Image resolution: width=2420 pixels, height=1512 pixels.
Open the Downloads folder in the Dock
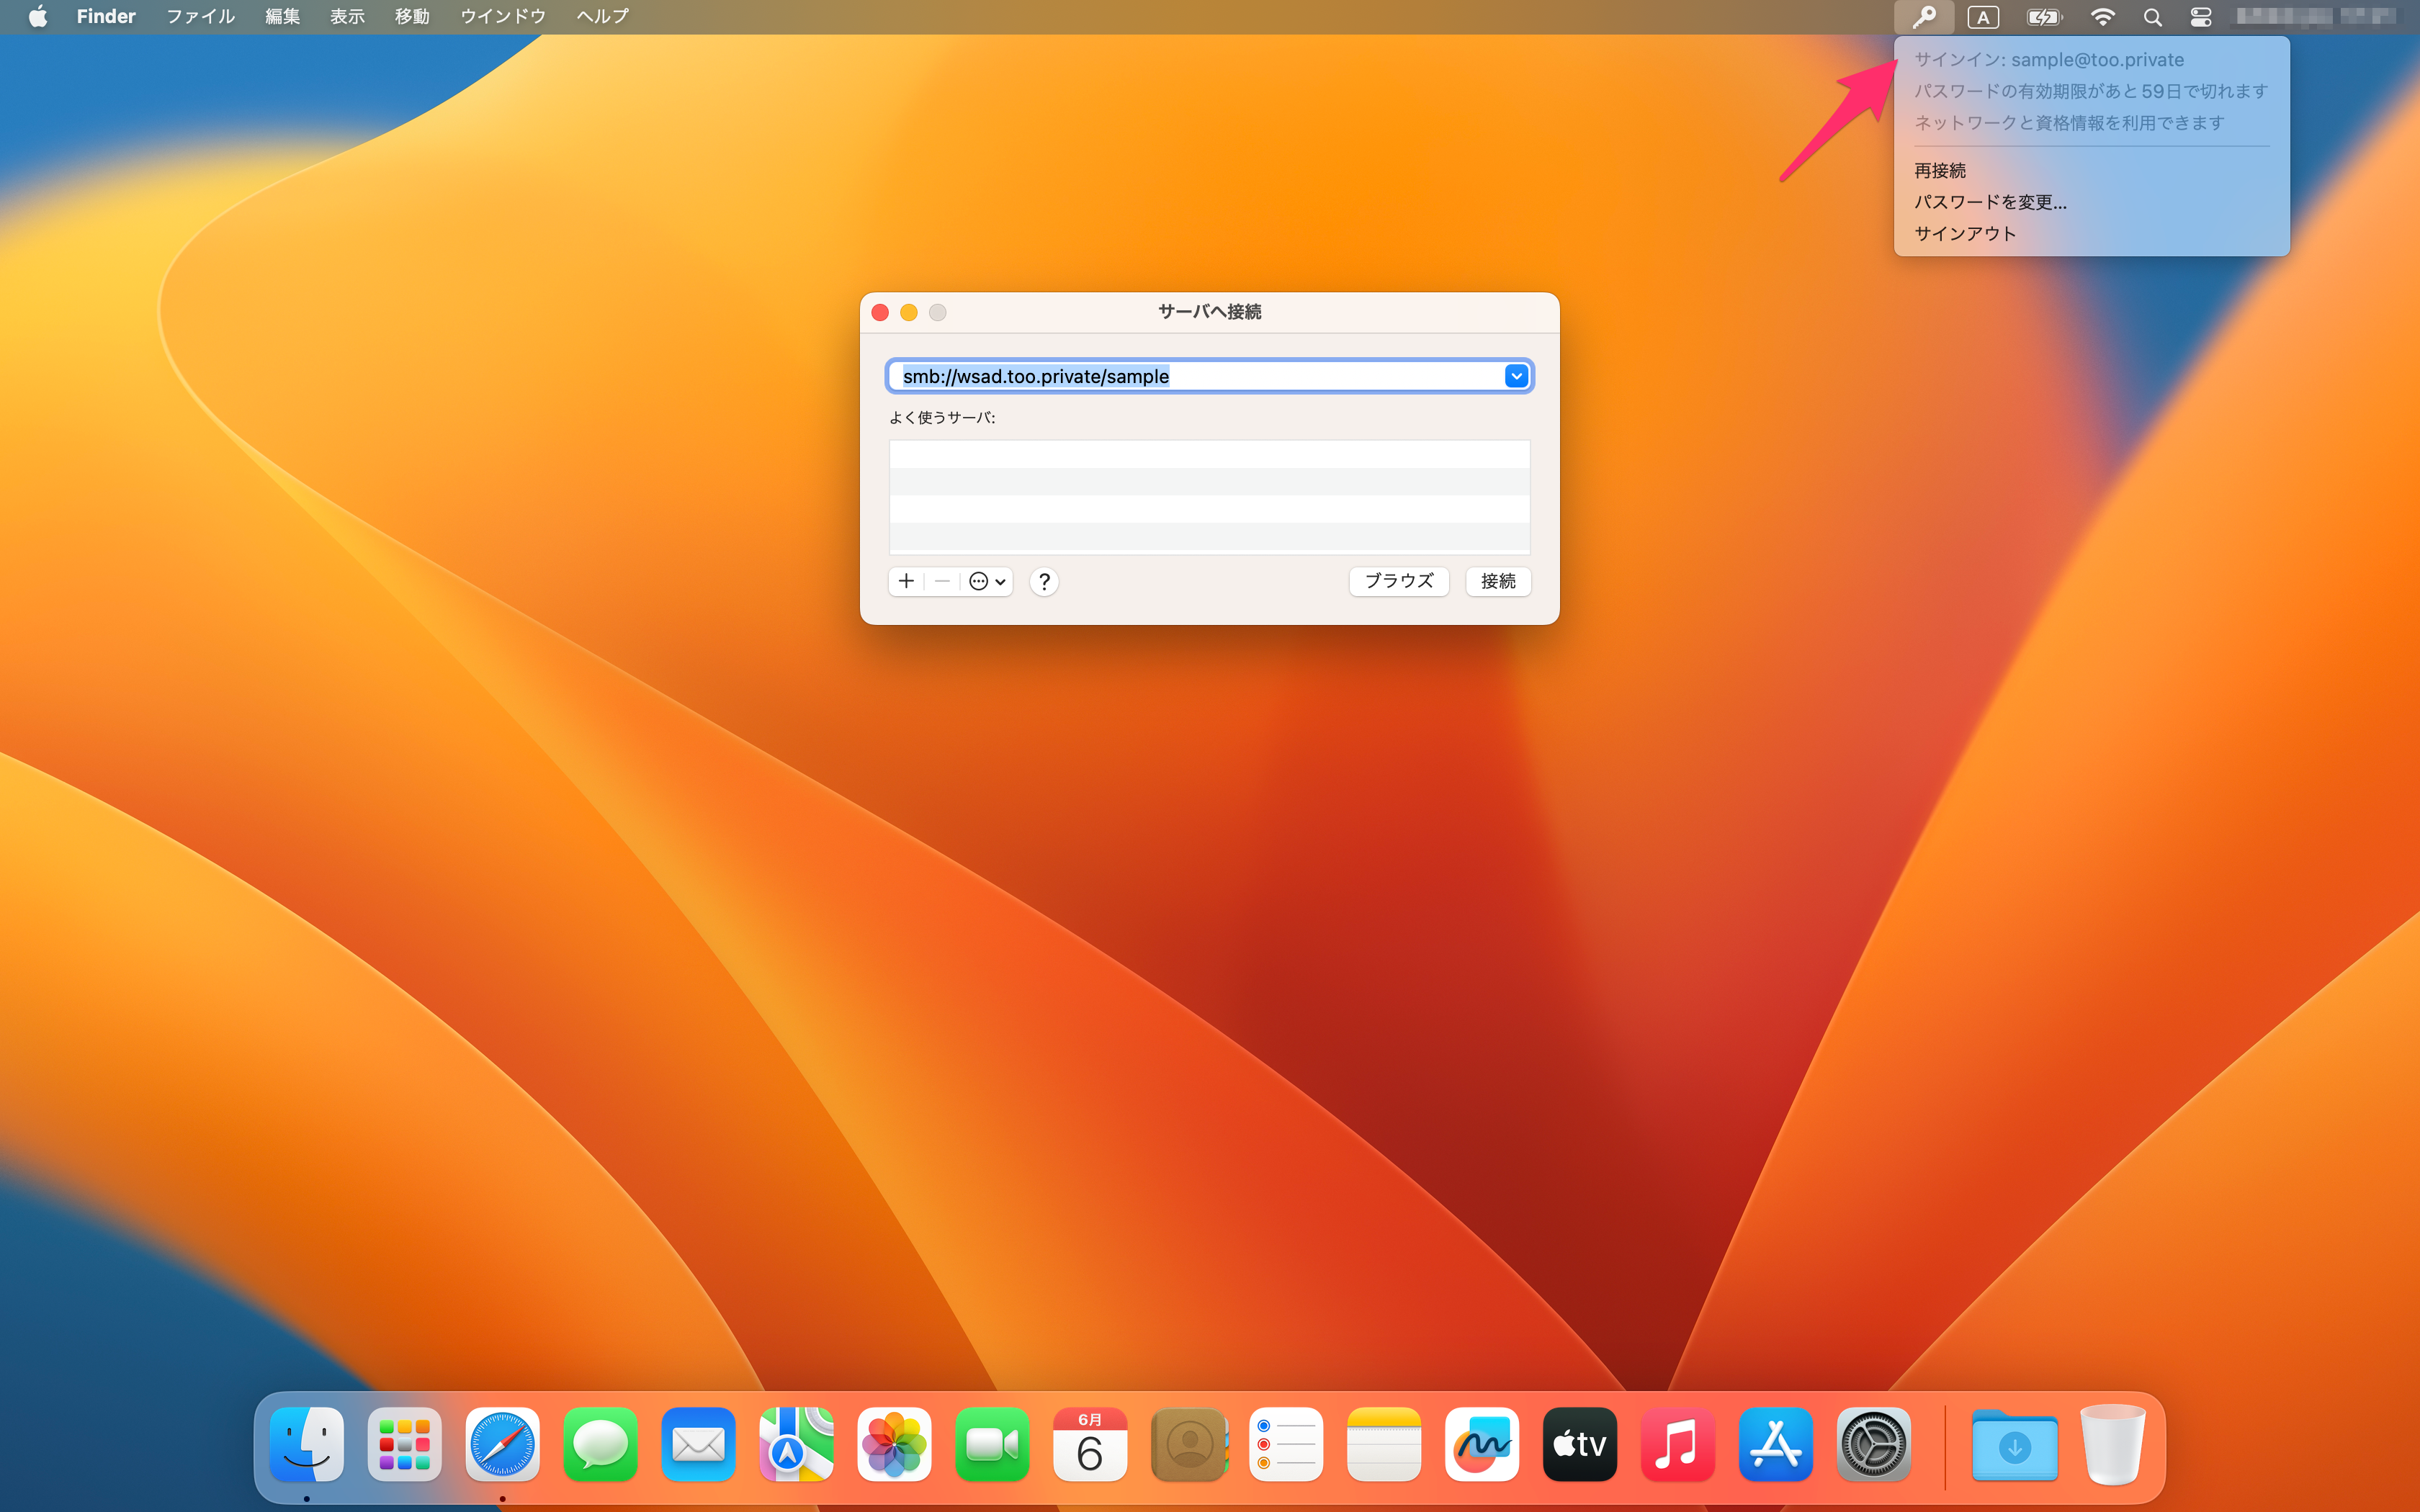[x=2015, y=1446]
